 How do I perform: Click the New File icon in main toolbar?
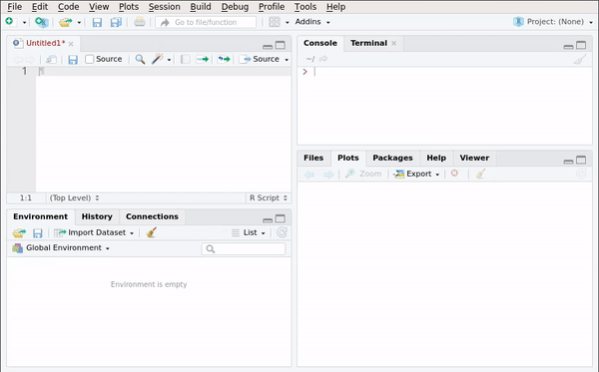[9, 22]
